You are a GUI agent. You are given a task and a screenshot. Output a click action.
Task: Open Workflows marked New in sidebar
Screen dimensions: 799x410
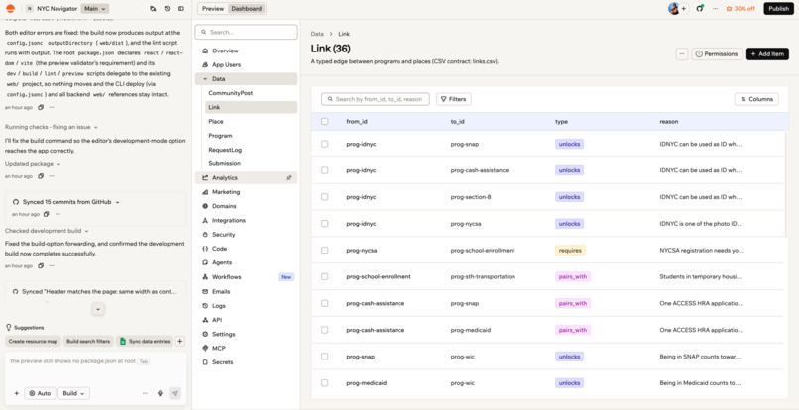pos(246,277)
